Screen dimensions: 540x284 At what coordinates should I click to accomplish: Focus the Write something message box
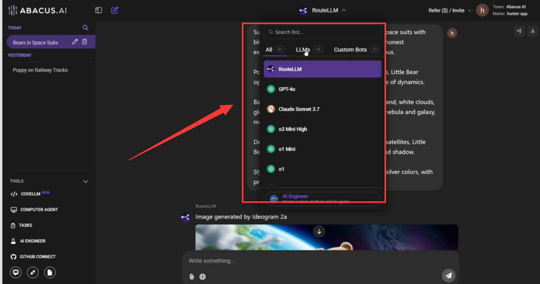click(x=320, y=261)
